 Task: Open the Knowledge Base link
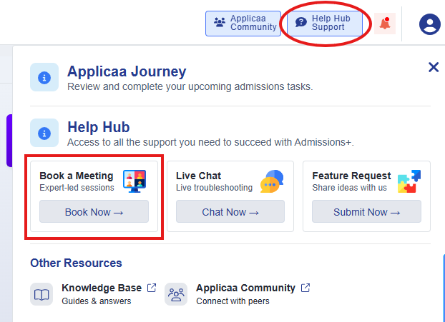point(102,288)
